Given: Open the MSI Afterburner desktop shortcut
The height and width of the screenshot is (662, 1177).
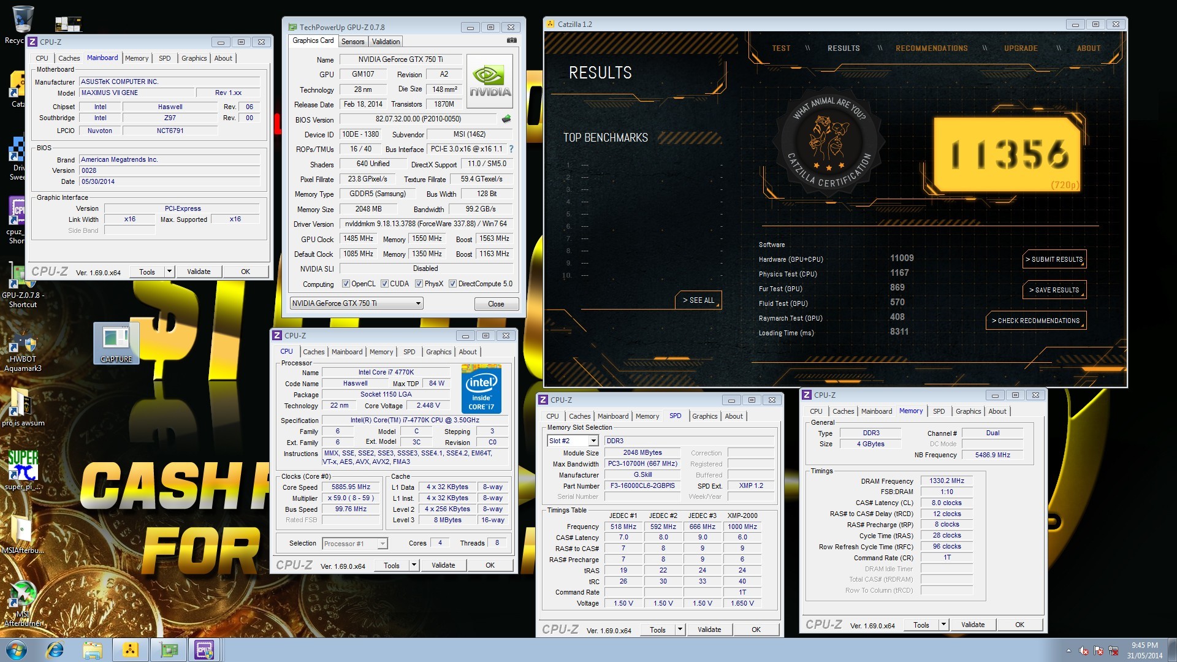Looking at the screenshot, I should [23, 604].
